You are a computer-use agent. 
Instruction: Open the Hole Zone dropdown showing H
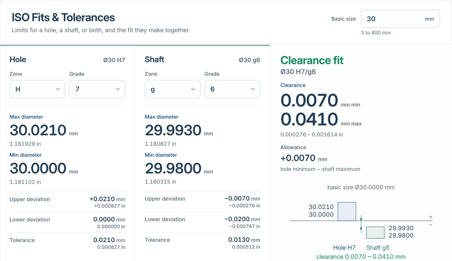(37, 89)
